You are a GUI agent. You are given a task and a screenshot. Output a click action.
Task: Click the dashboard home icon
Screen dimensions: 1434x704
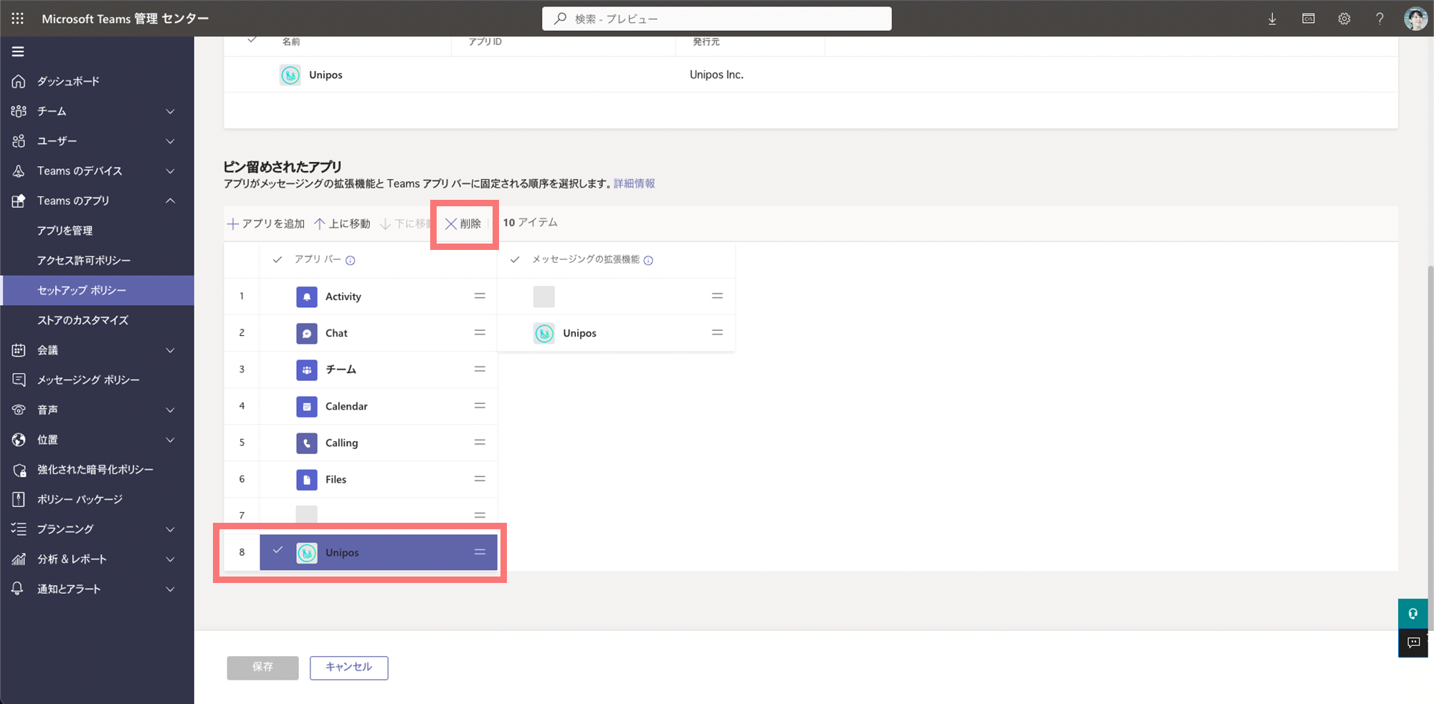click(19, 82)
